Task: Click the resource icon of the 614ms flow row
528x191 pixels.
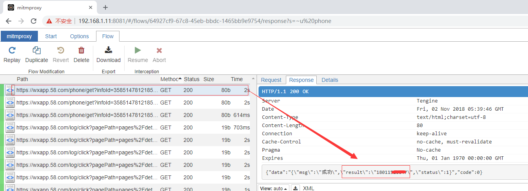Action: click(10, 115)
